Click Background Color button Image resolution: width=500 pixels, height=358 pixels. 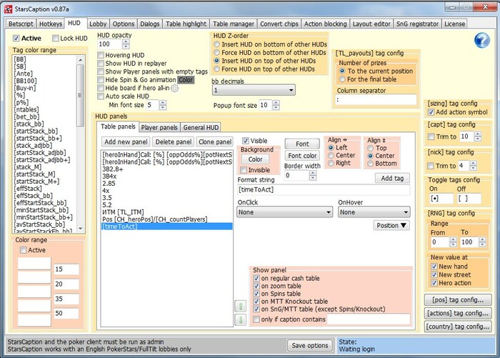coord(255,159)
